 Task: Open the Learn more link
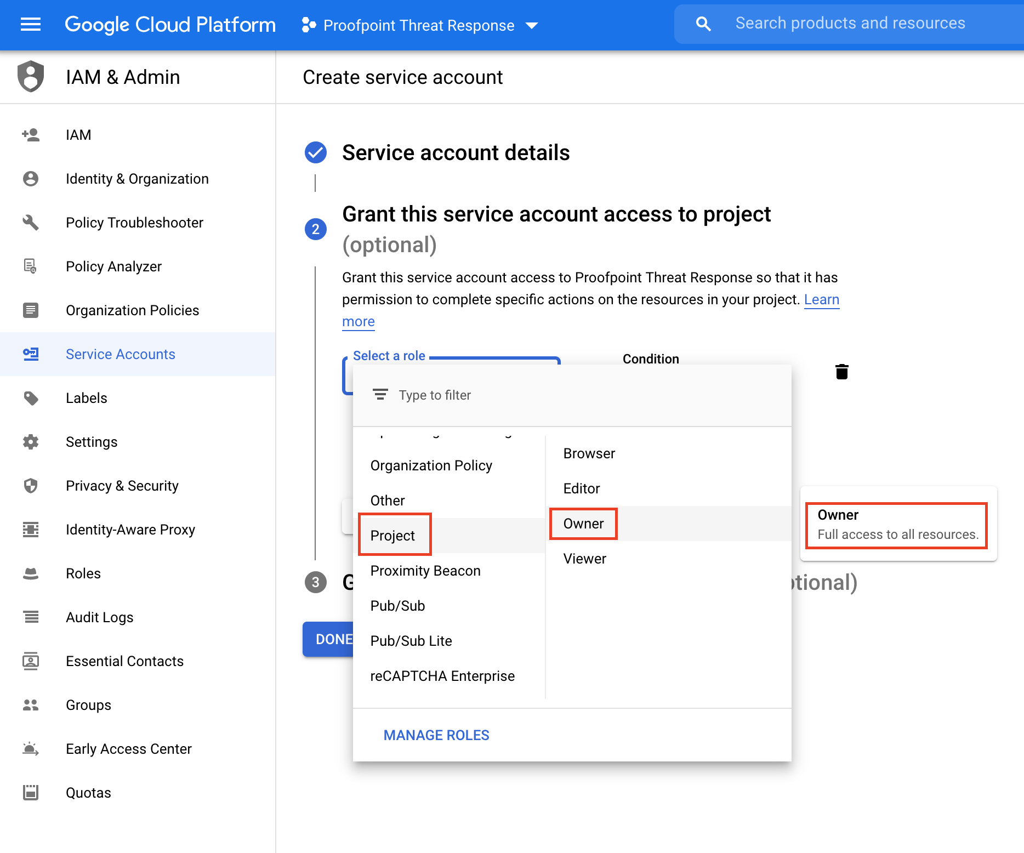(x=821, y=299)
